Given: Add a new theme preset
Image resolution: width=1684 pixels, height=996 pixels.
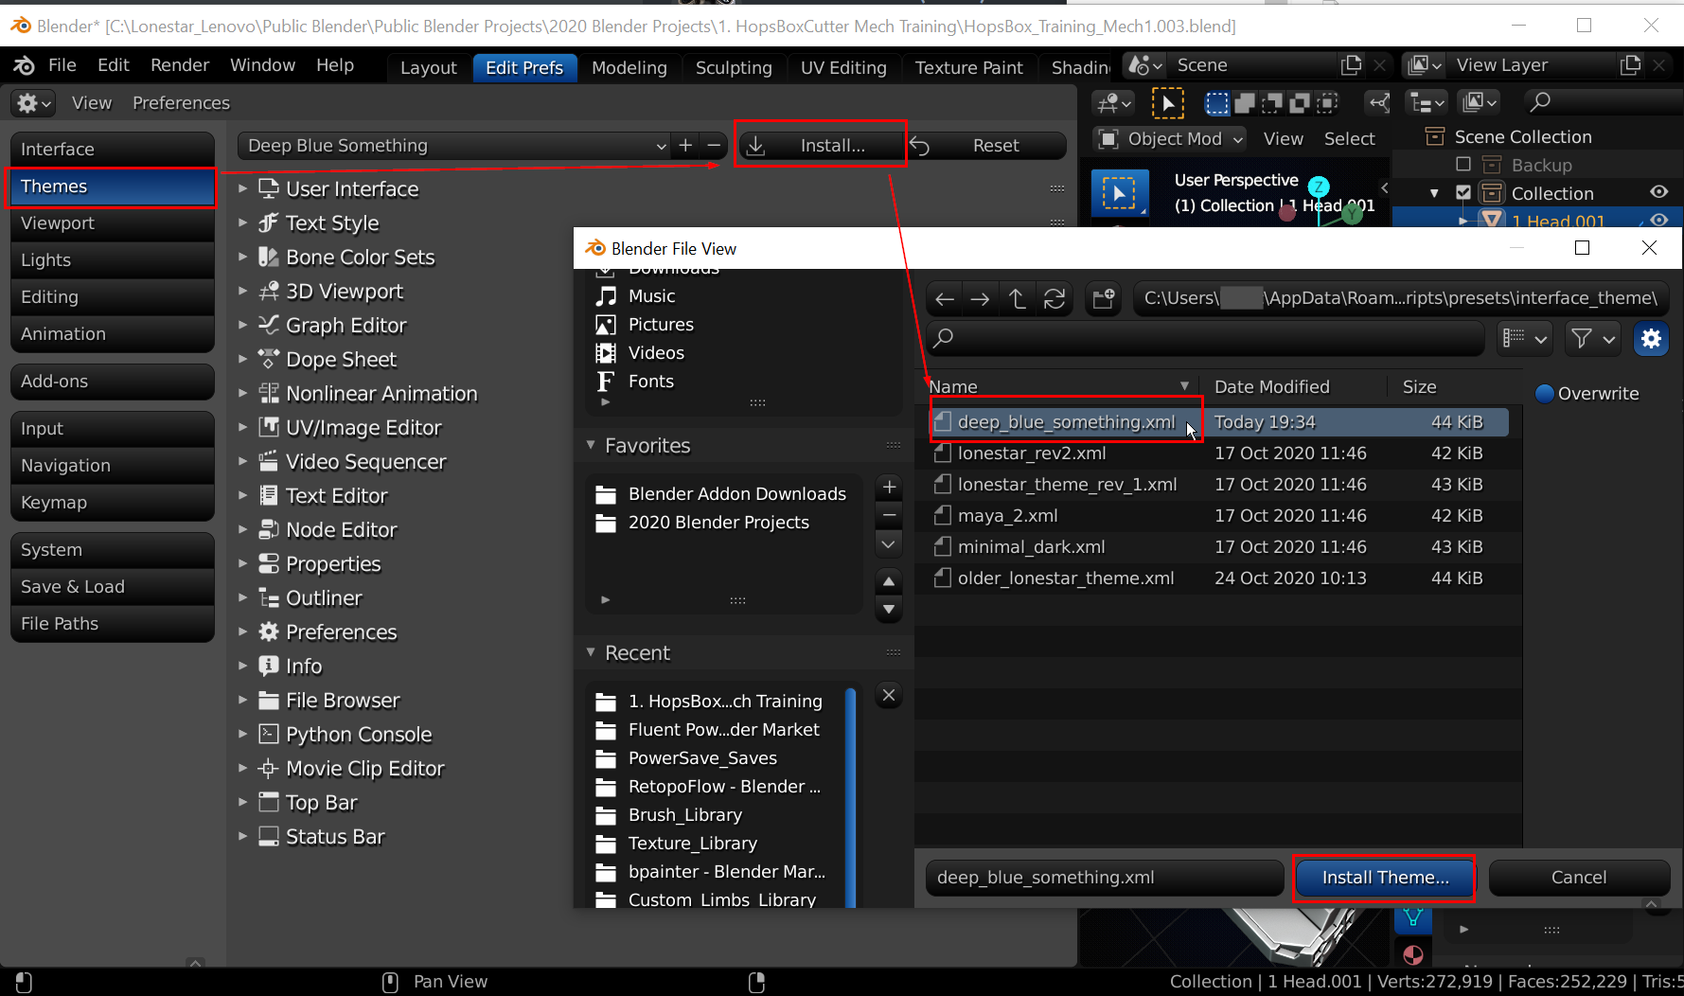Looking at the screenshot, I should [x=685, y=146].
